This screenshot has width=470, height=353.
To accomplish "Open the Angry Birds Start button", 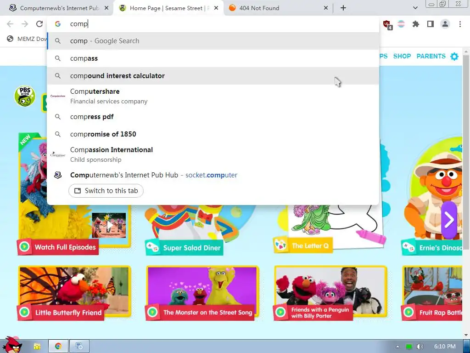I will coord(12,345).
